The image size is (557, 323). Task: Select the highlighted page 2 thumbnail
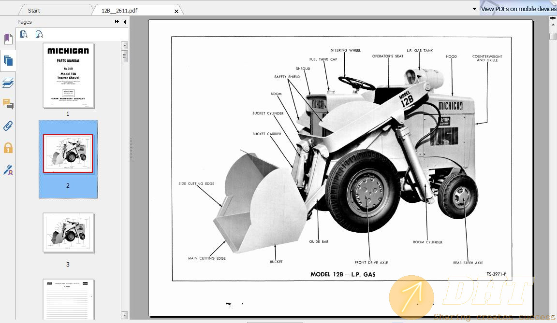(x=68, y=154)
